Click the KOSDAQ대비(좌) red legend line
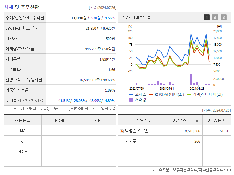 [151, 95]
